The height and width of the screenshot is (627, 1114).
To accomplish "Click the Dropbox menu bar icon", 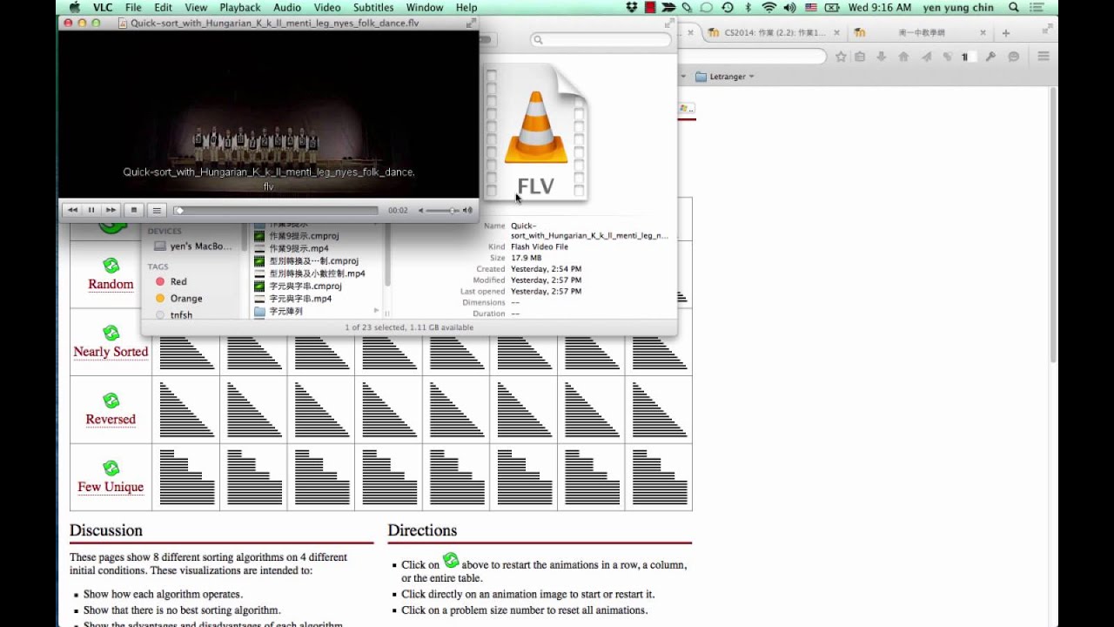I will pyautogui.click(x=633, y=7).
